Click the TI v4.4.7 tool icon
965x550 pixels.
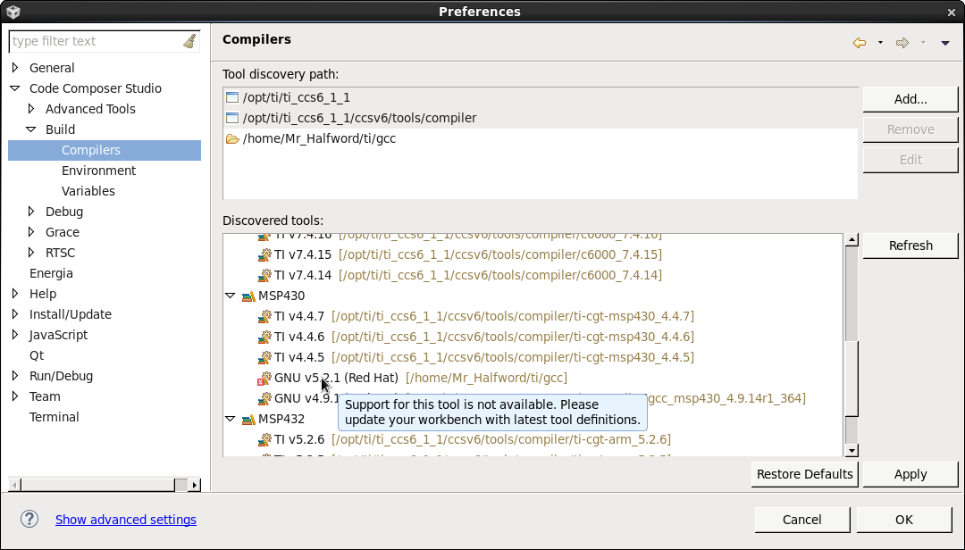tap(264, 316)
